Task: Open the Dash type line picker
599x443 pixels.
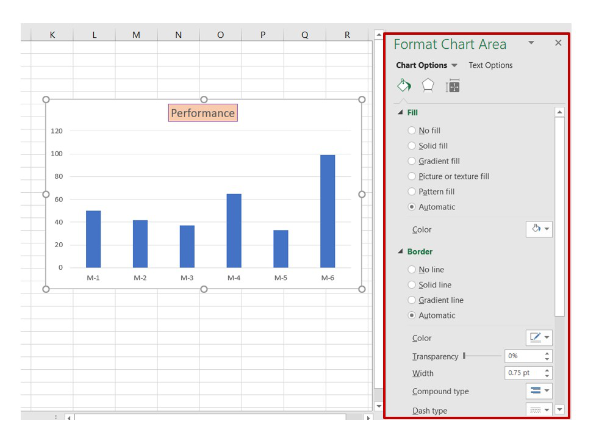Action: pos(539,410)
